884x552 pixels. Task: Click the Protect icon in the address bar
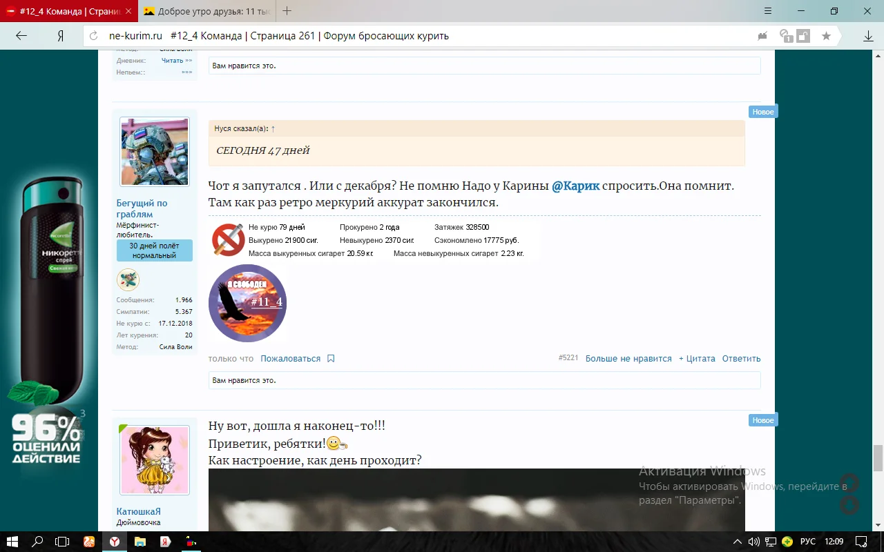(x=762, y=35)
